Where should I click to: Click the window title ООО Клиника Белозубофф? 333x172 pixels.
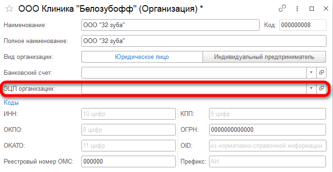click(x=111, y=9)
